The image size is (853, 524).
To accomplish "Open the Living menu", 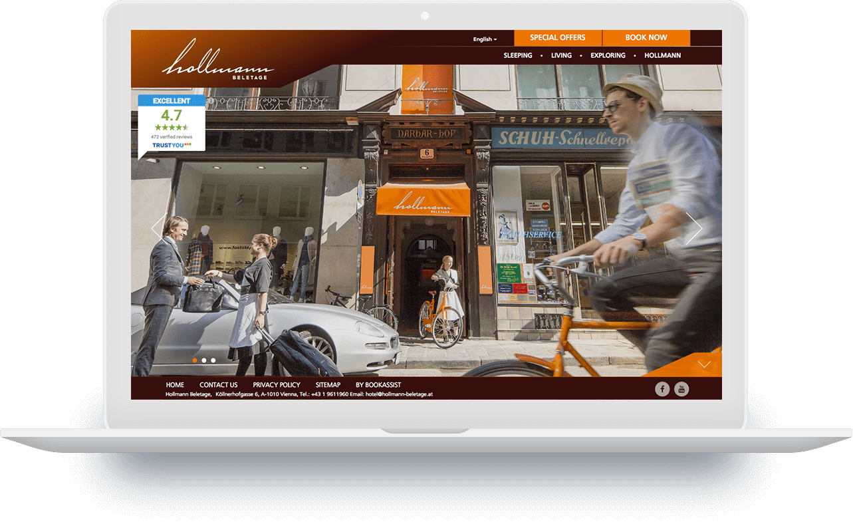I will click(561, 55).
